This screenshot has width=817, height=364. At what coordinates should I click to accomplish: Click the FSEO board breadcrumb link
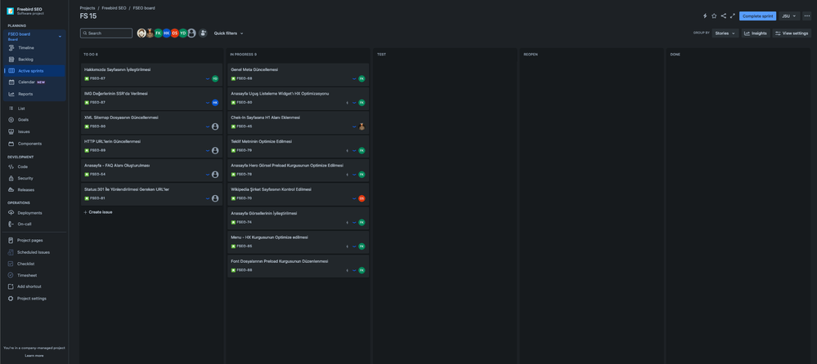coord(144,8)
